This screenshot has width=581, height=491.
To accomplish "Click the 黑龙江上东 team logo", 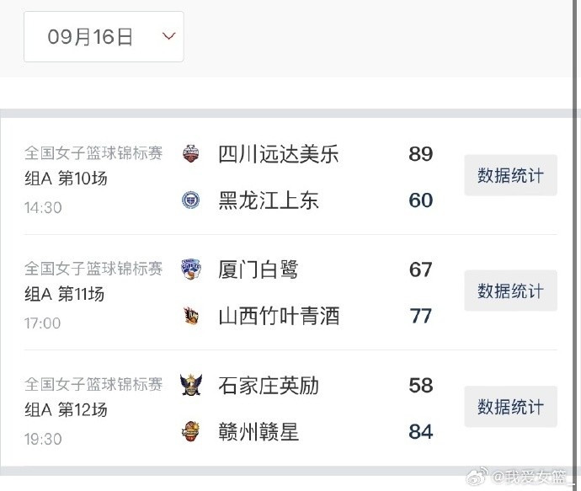I will 191,200.
